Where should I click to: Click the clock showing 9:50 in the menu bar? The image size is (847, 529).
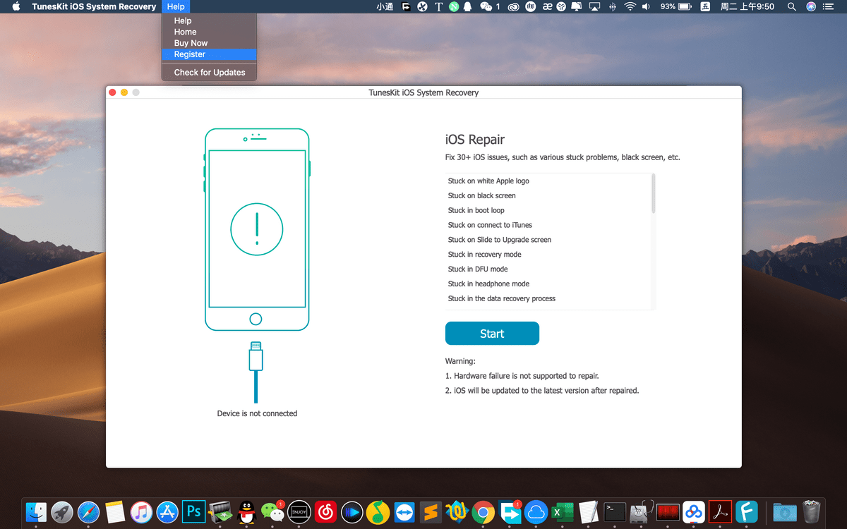click(747, 7)
